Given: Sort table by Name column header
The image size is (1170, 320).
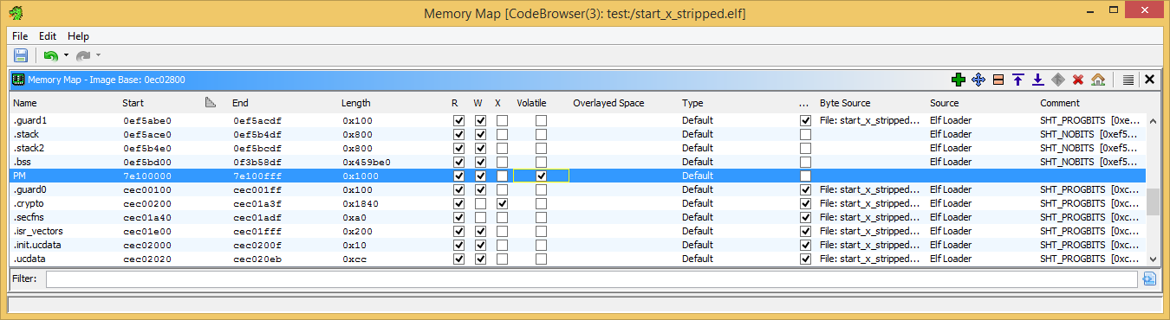Looking at the screenshot, I should [26, 103].
